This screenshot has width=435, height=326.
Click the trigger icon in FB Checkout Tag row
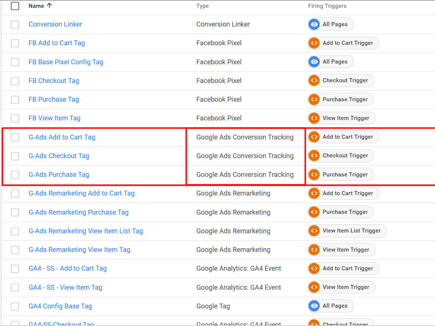tap(314, 80)
